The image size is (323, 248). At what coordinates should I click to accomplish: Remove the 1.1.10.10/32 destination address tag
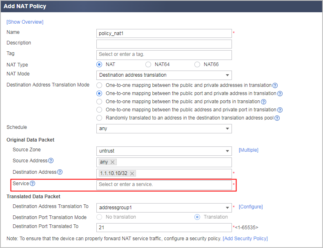(132, 173)
